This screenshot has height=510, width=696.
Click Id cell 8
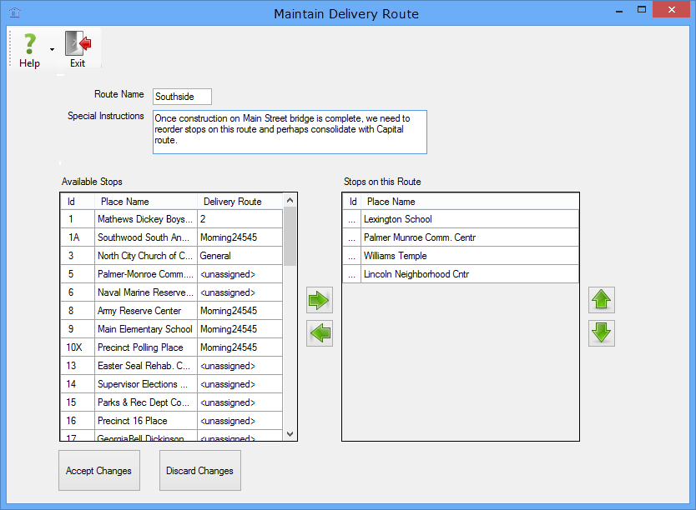[78, 311]
